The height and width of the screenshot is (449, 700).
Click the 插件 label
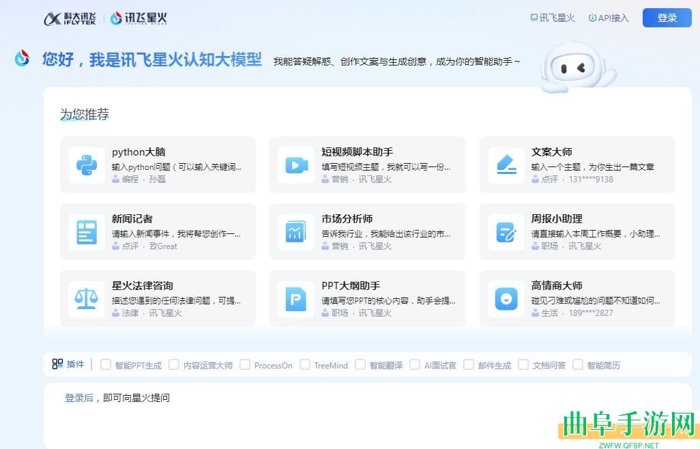point(75,364)
